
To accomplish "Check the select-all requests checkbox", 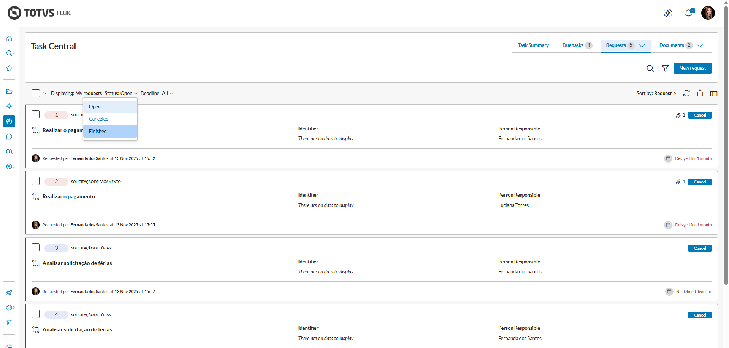I will 36,93.
